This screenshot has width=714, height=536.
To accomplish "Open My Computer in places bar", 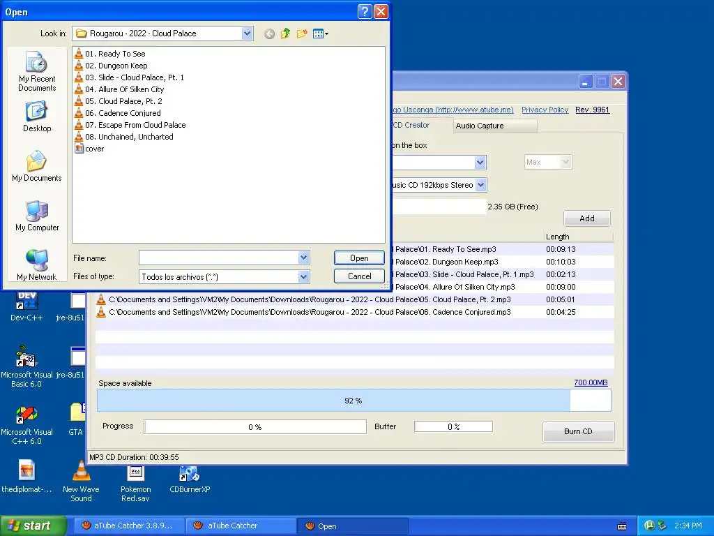I will tap(37, 216).
